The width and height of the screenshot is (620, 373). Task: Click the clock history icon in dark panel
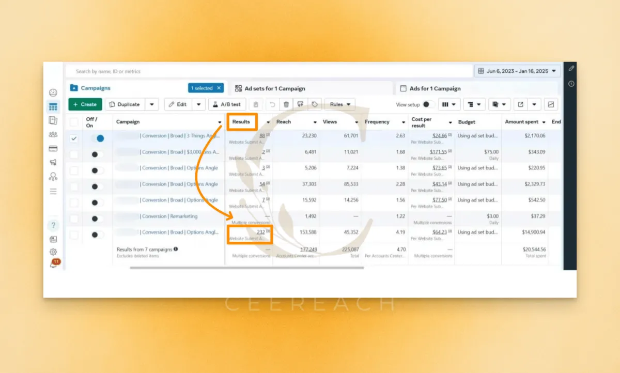pyautogui.click(x=571, y=84)
